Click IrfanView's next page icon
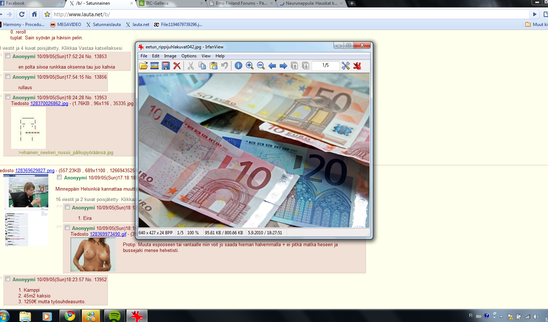 pos(306,66)
